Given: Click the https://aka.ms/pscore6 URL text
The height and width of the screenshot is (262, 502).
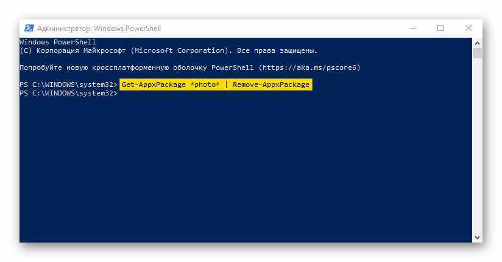Looking at the screenshot, I should coord(309,67).
